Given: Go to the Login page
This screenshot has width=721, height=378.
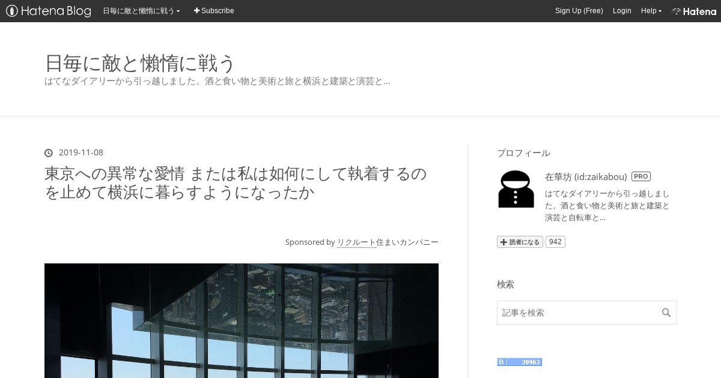Looking at the screenshot, I should click(x=622, y=11).
